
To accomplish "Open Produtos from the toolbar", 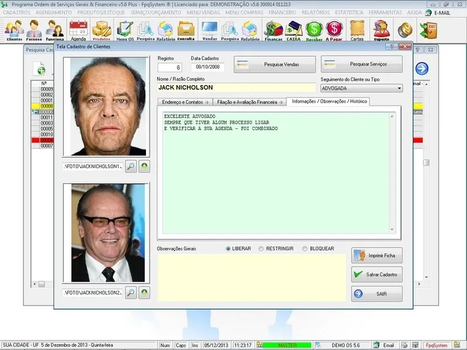I will [x=102, y=30].
